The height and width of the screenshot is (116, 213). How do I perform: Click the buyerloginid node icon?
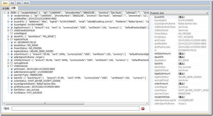[x=12, y=25]
